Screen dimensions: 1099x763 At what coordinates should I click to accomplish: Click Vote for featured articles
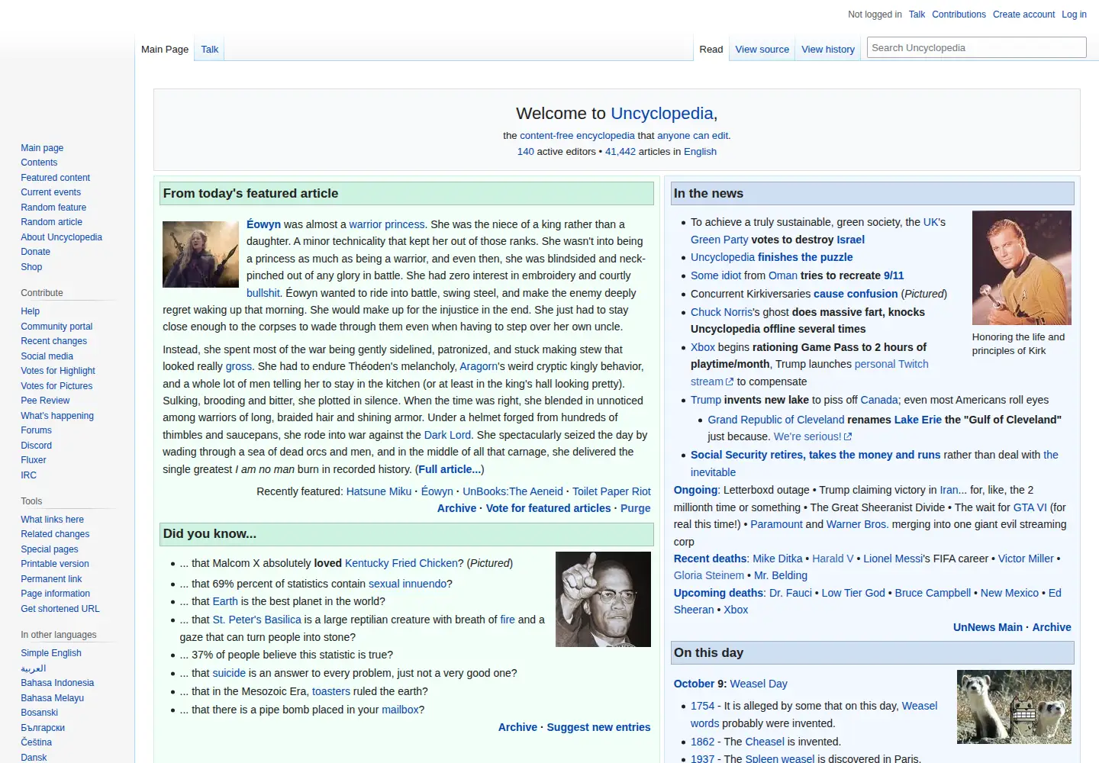click(548, 508)
